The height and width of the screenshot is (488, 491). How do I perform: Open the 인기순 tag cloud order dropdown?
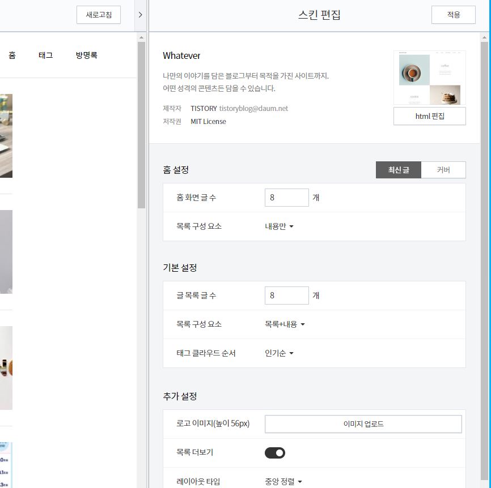pyautogui.click(x=279, y=353)
